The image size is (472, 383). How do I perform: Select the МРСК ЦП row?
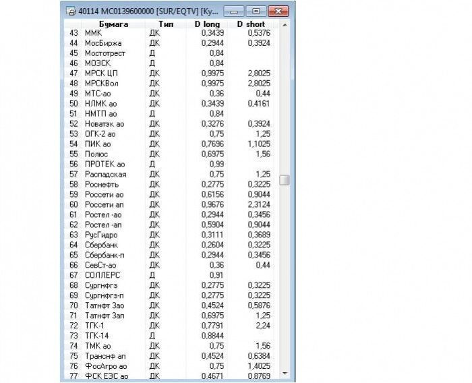click(x=169, y=73)
